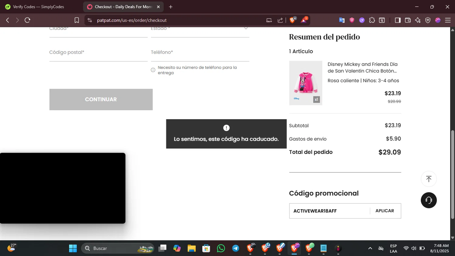Open the purple round extension icon
Screen dimensions: 455x256
click(x=362, y=20)
